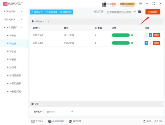Click the 操作 column header

pos(147,28)
